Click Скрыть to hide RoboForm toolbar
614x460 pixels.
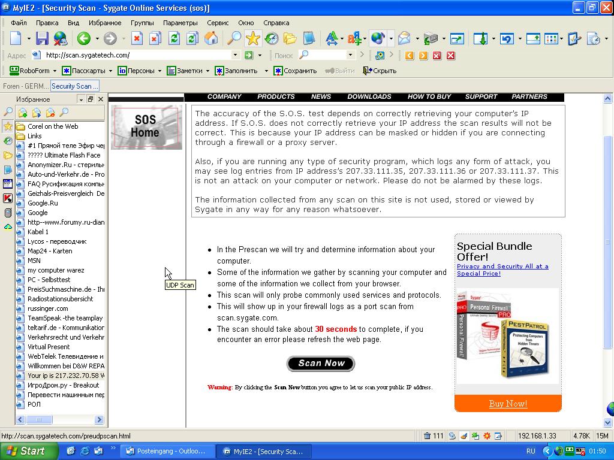380,71
